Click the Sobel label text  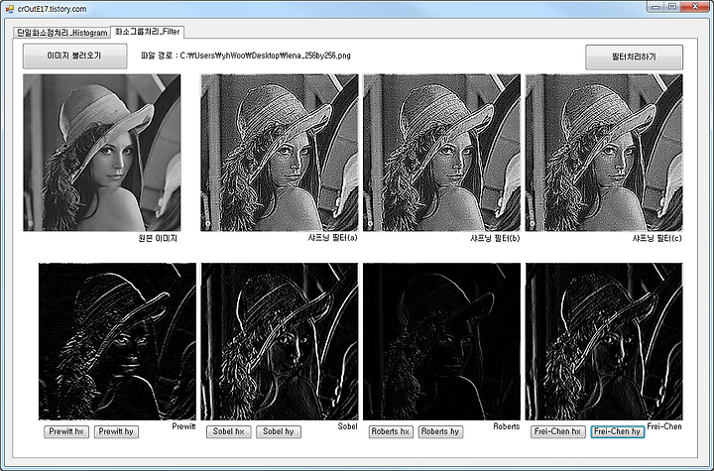[347, 426]
